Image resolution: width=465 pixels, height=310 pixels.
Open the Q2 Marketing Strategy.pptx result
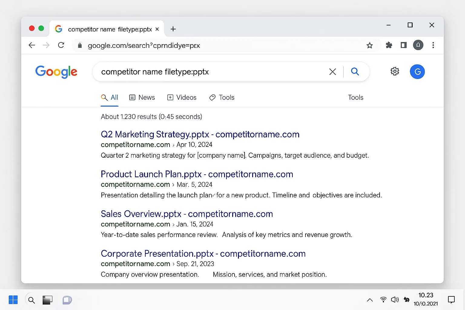[x=200, y=134]
